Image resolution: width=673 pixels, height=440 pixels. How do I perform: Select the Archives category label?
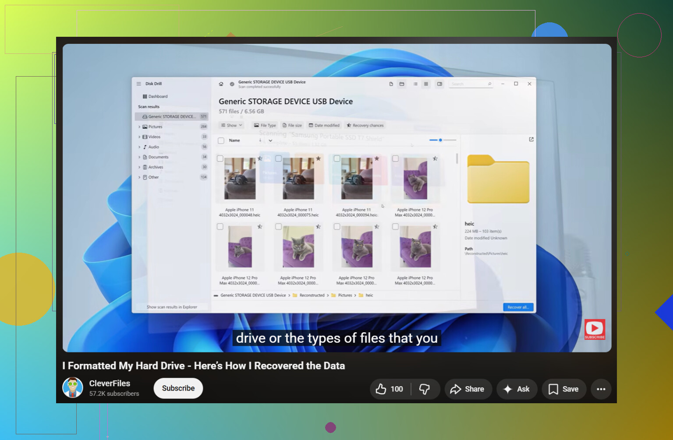coord(156,167)
